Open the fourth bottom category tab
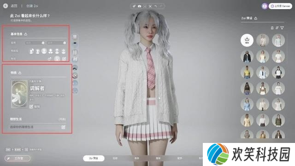 158,158
